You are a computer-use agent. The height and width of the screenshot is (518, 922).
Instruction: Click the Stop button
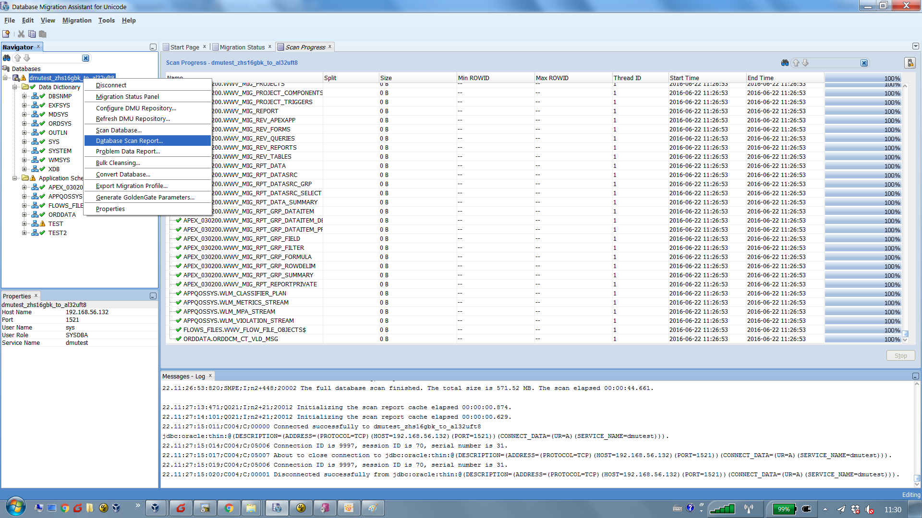[900, 355]
